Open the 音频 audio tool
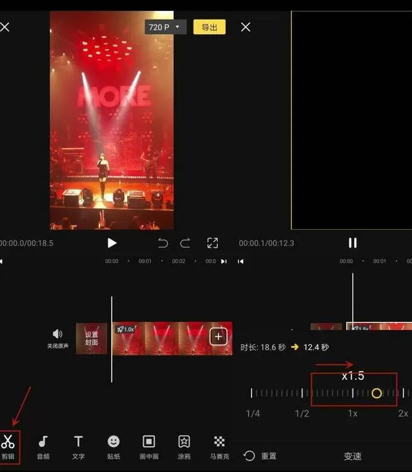The image size is (412, 472). (x=43, y=447)
